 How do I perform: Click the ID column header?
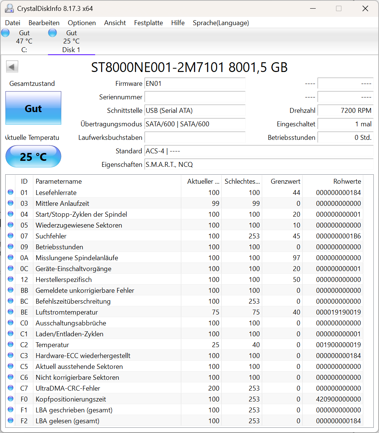24,181
